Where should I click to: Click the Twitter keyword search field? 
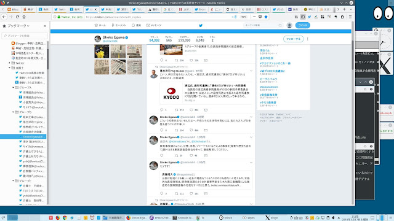click(x=263, y=25)
